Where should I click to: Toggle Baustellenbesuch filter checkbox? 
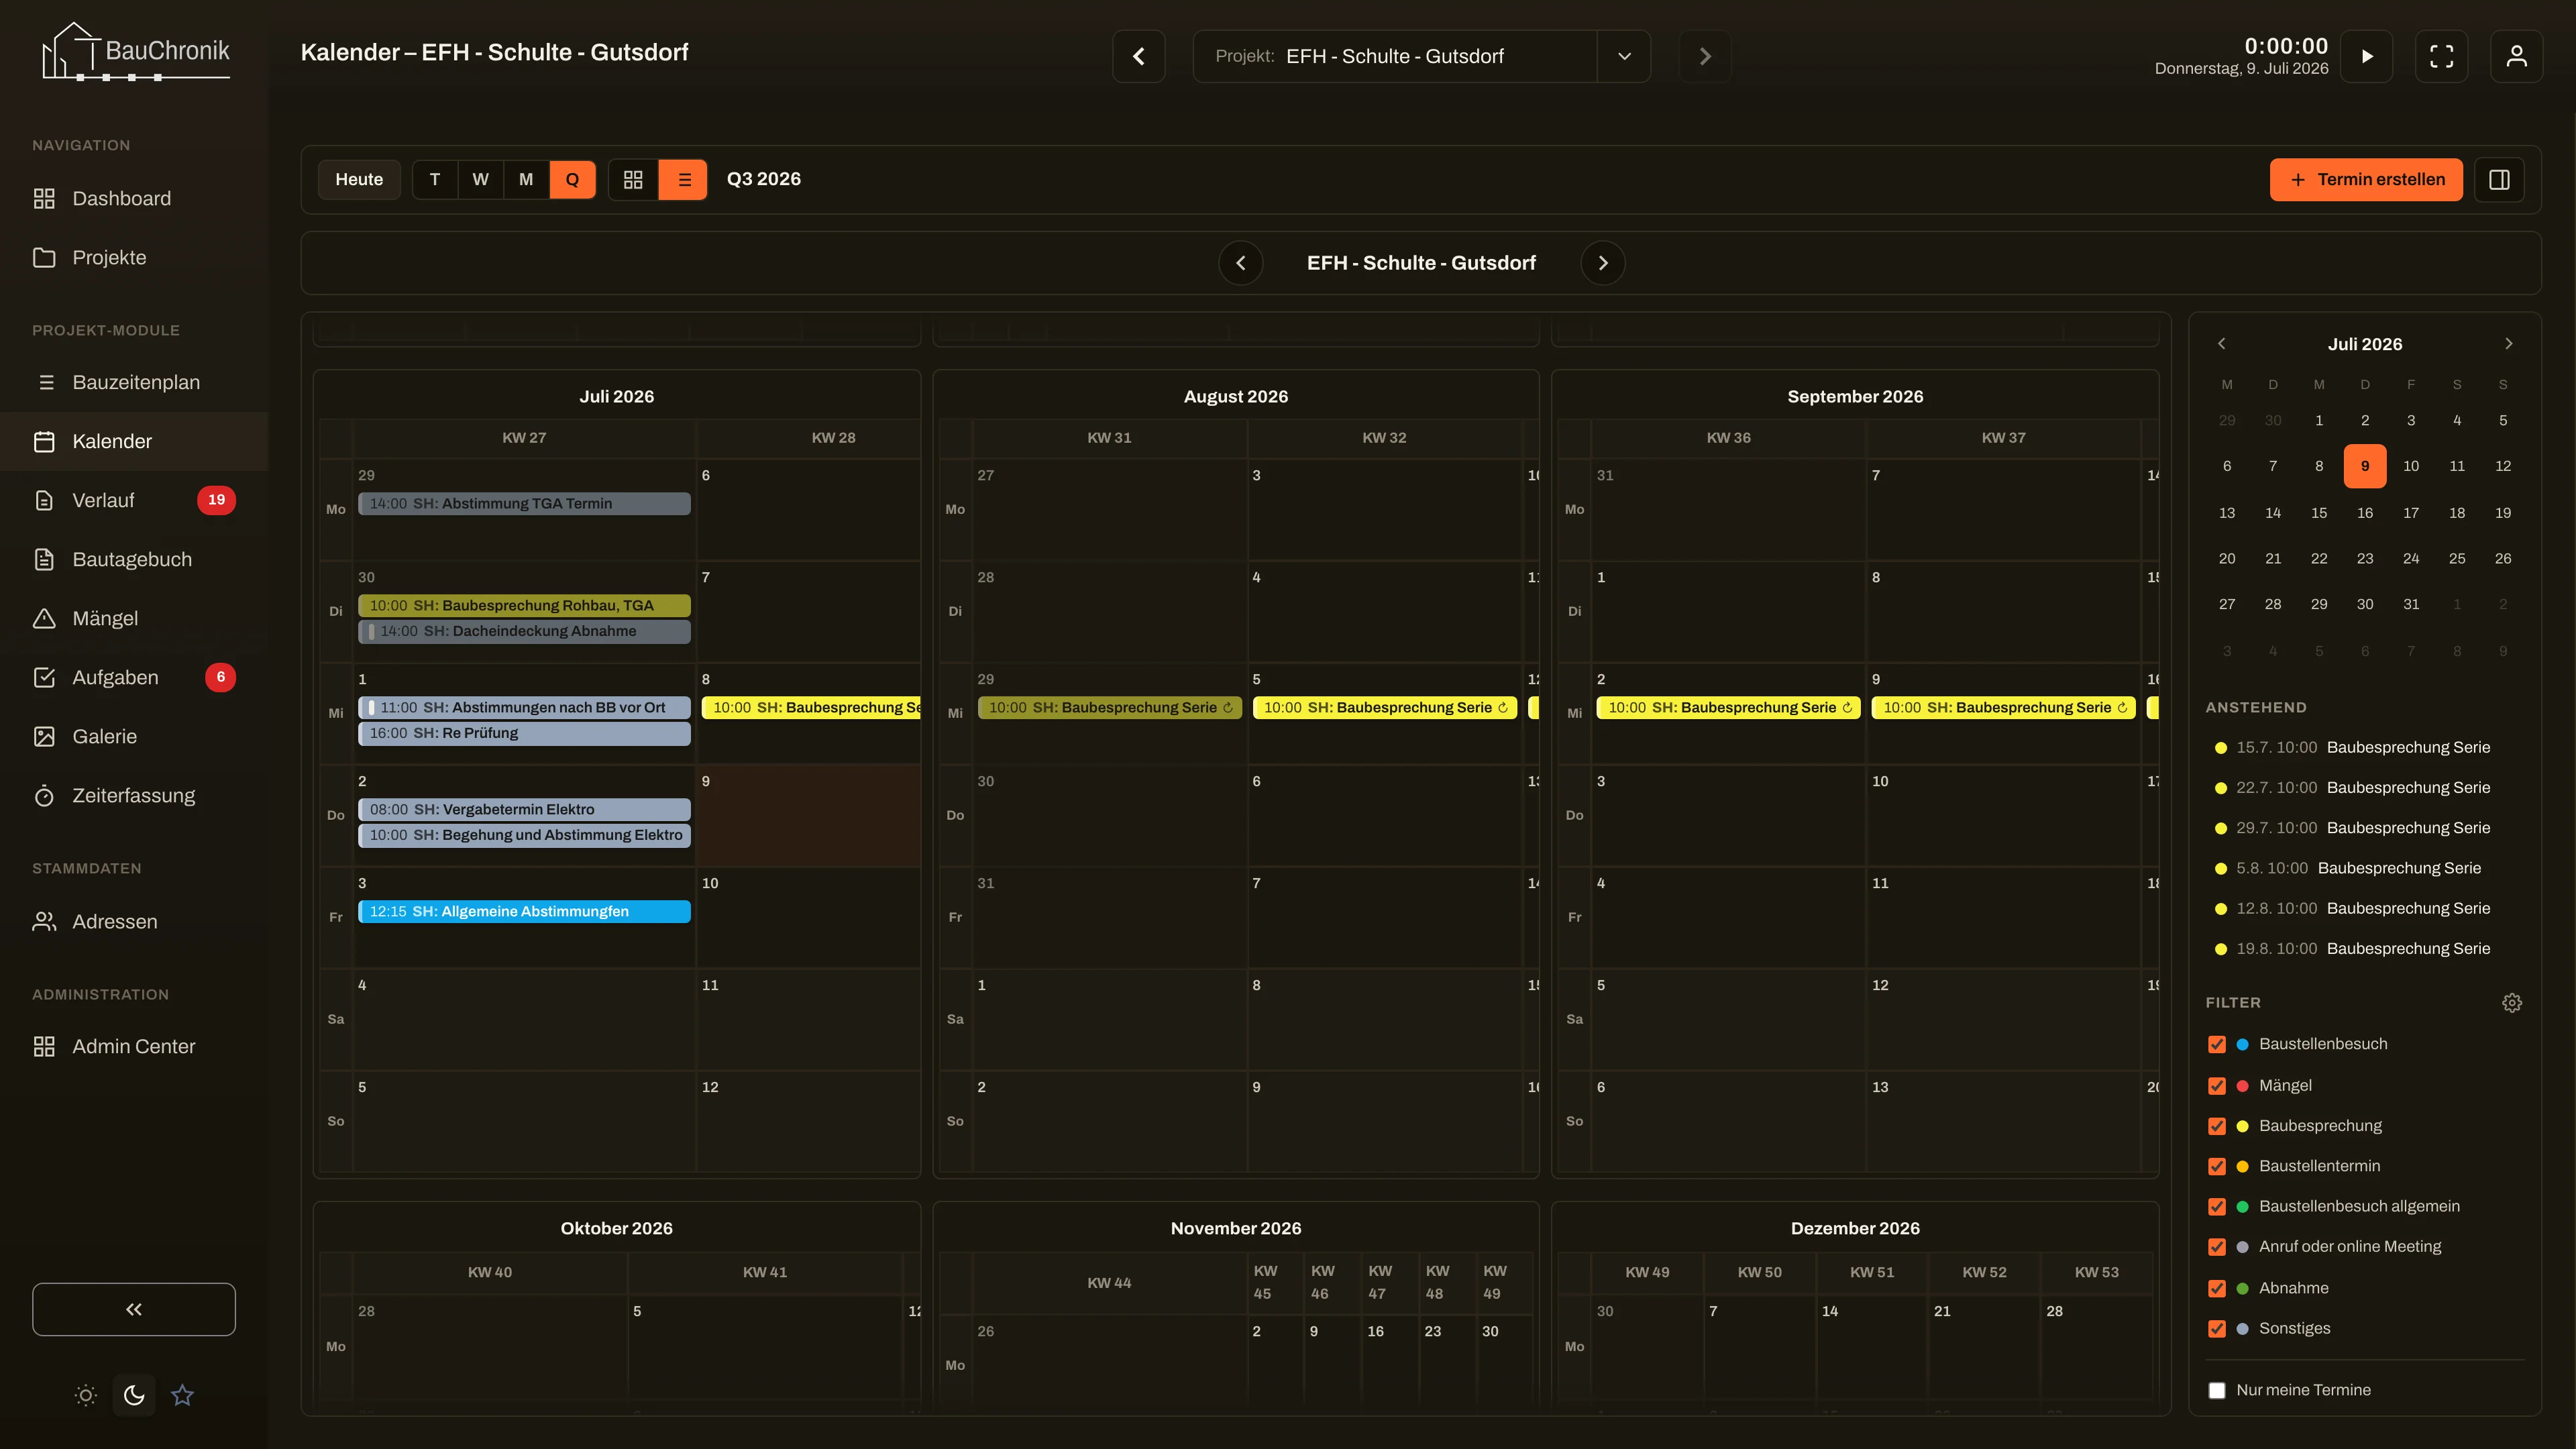pyautogui.click(x=2217, y=1044)
